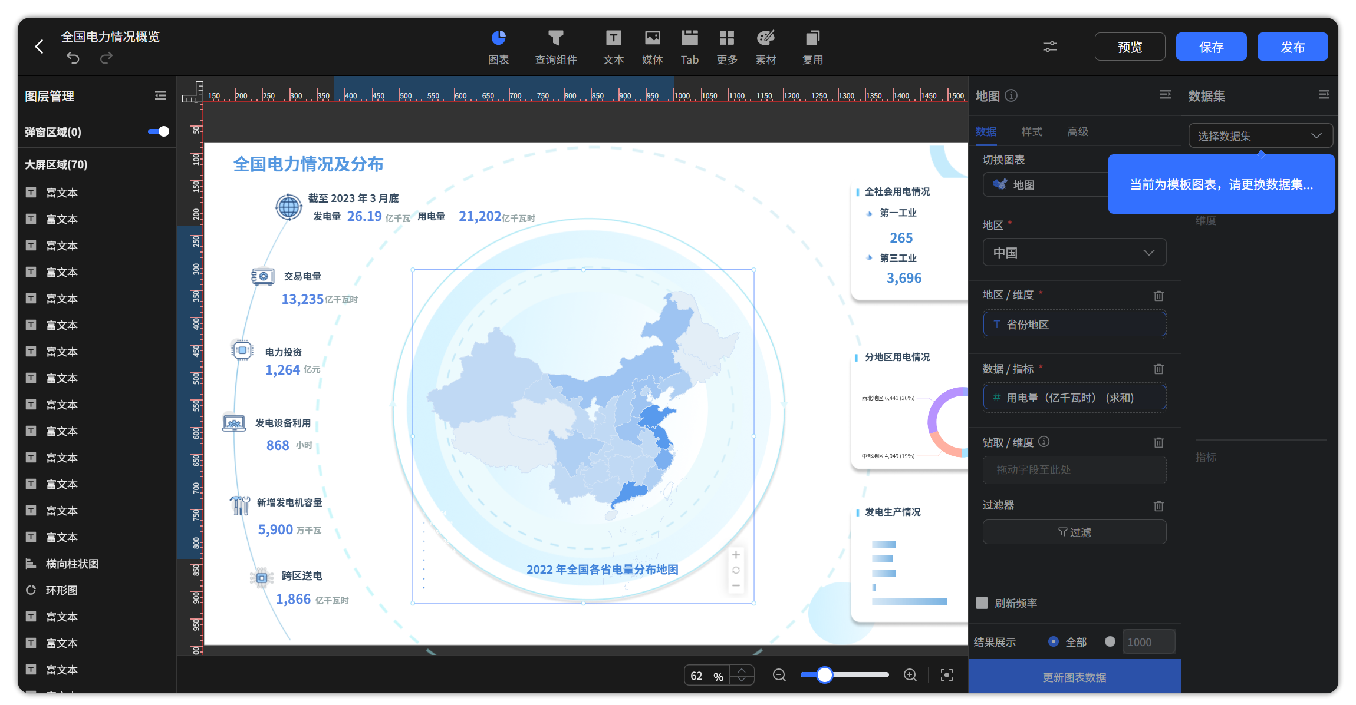
Task: Click the 13,235 交易电量 value
Action: pyautogui.click(x=302, y=299)
